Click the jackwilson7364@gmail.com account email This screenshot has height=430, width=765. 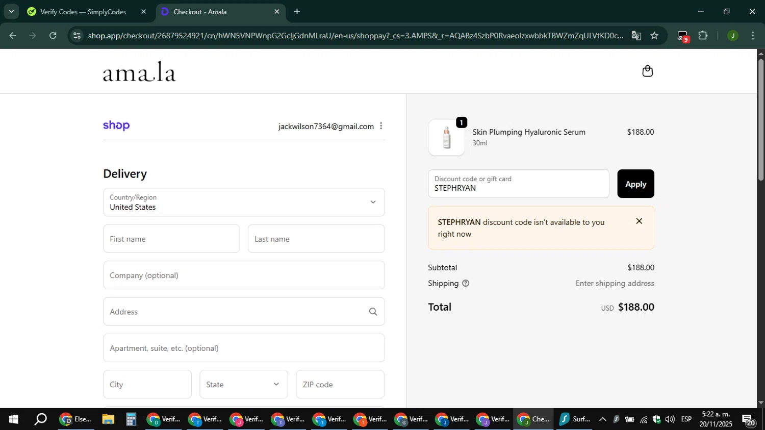click(326, 127)
